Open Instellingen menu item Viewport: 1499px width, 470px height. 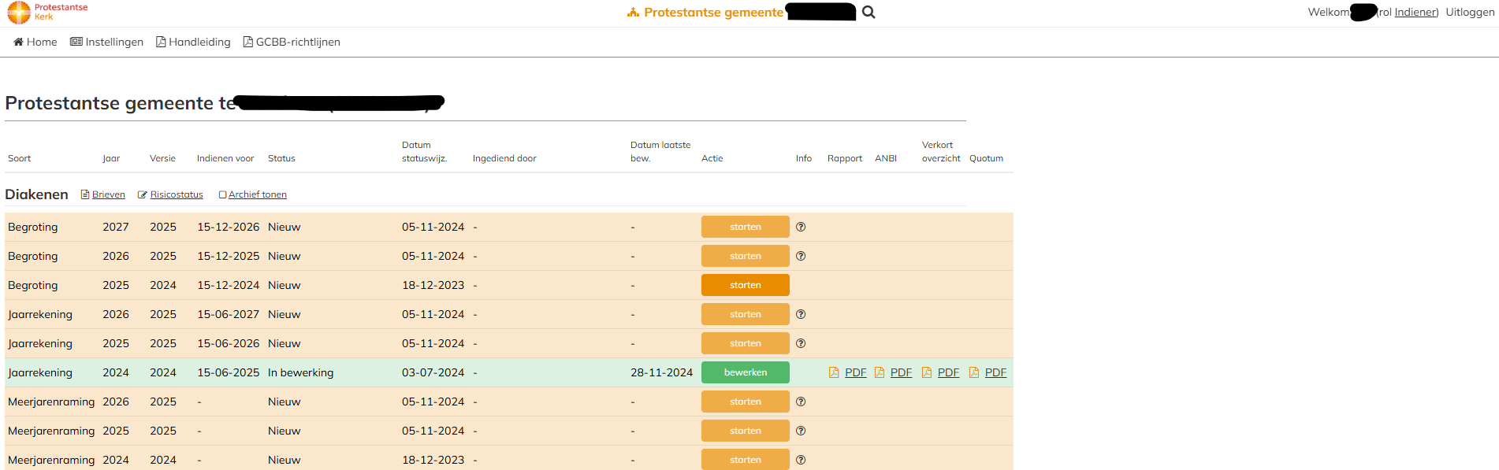(x=107, y=42)
